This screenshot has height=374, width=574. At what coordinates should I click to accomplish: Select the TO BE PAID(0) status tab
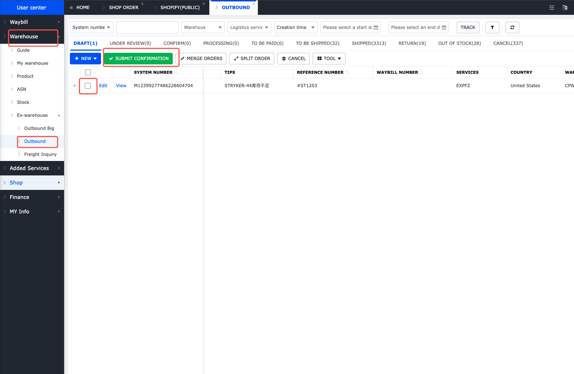tap(267, 43)
